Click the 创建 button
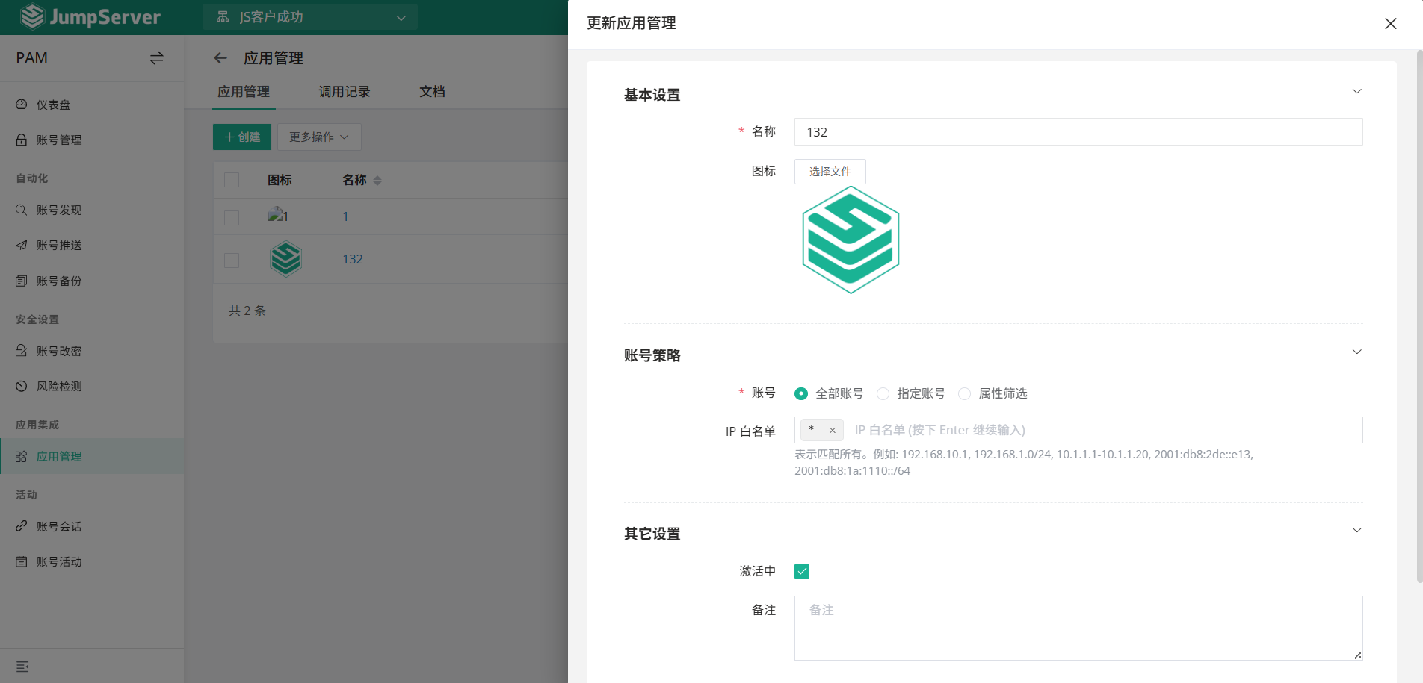 (242, 137)
